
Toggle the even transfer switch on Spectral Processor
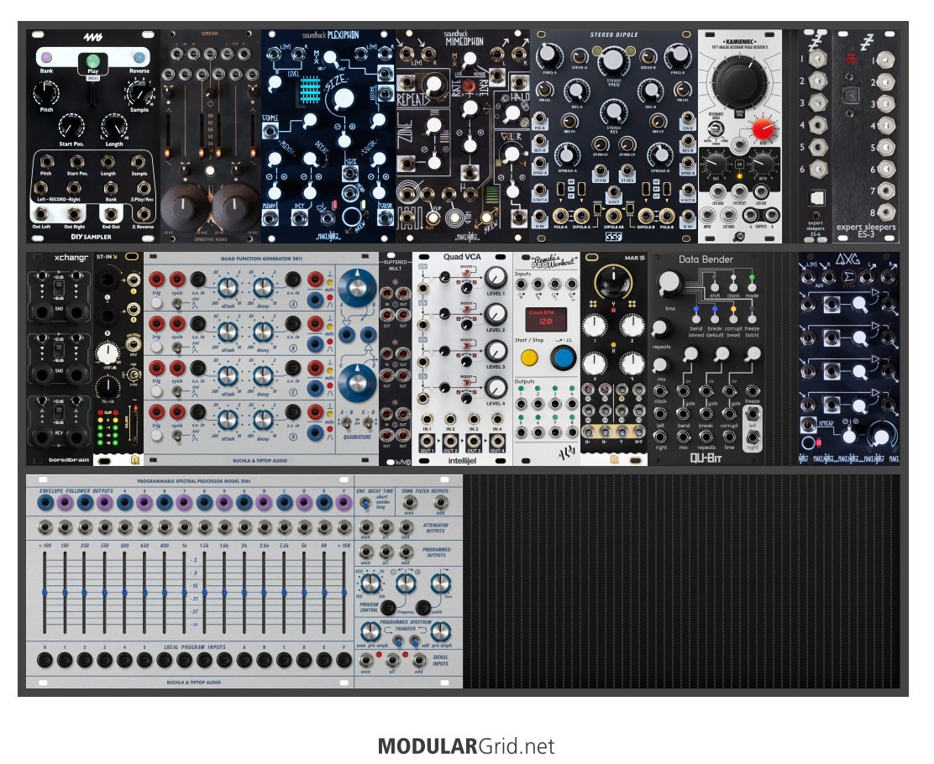(397, 641)
